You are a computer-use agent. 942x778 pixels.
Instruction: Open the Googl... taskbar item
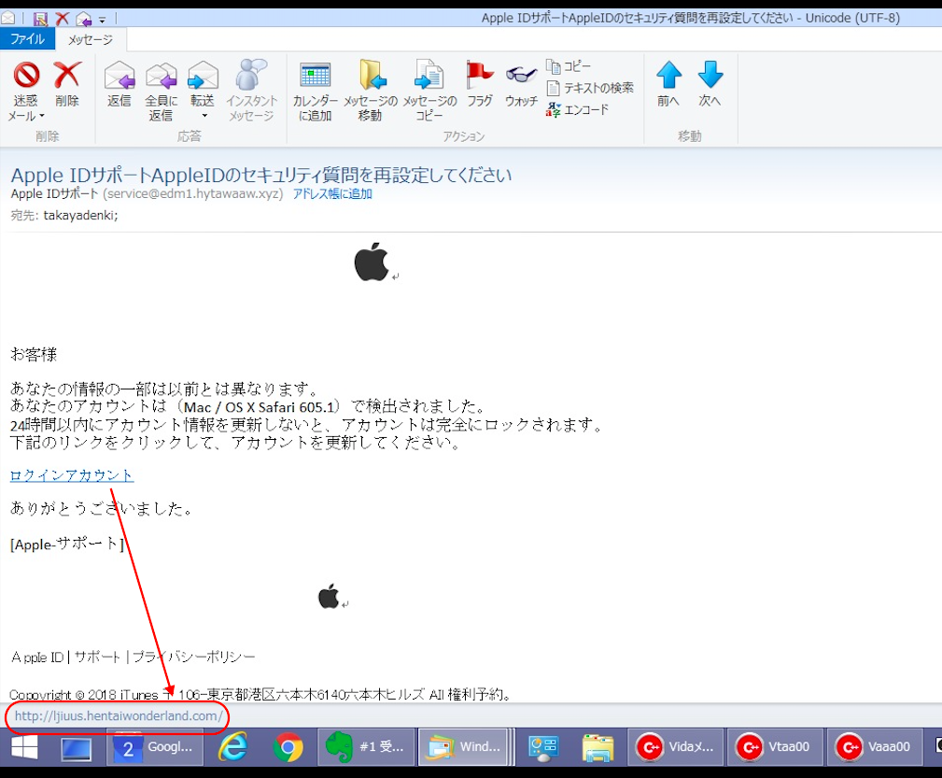(x=155, y=747)
